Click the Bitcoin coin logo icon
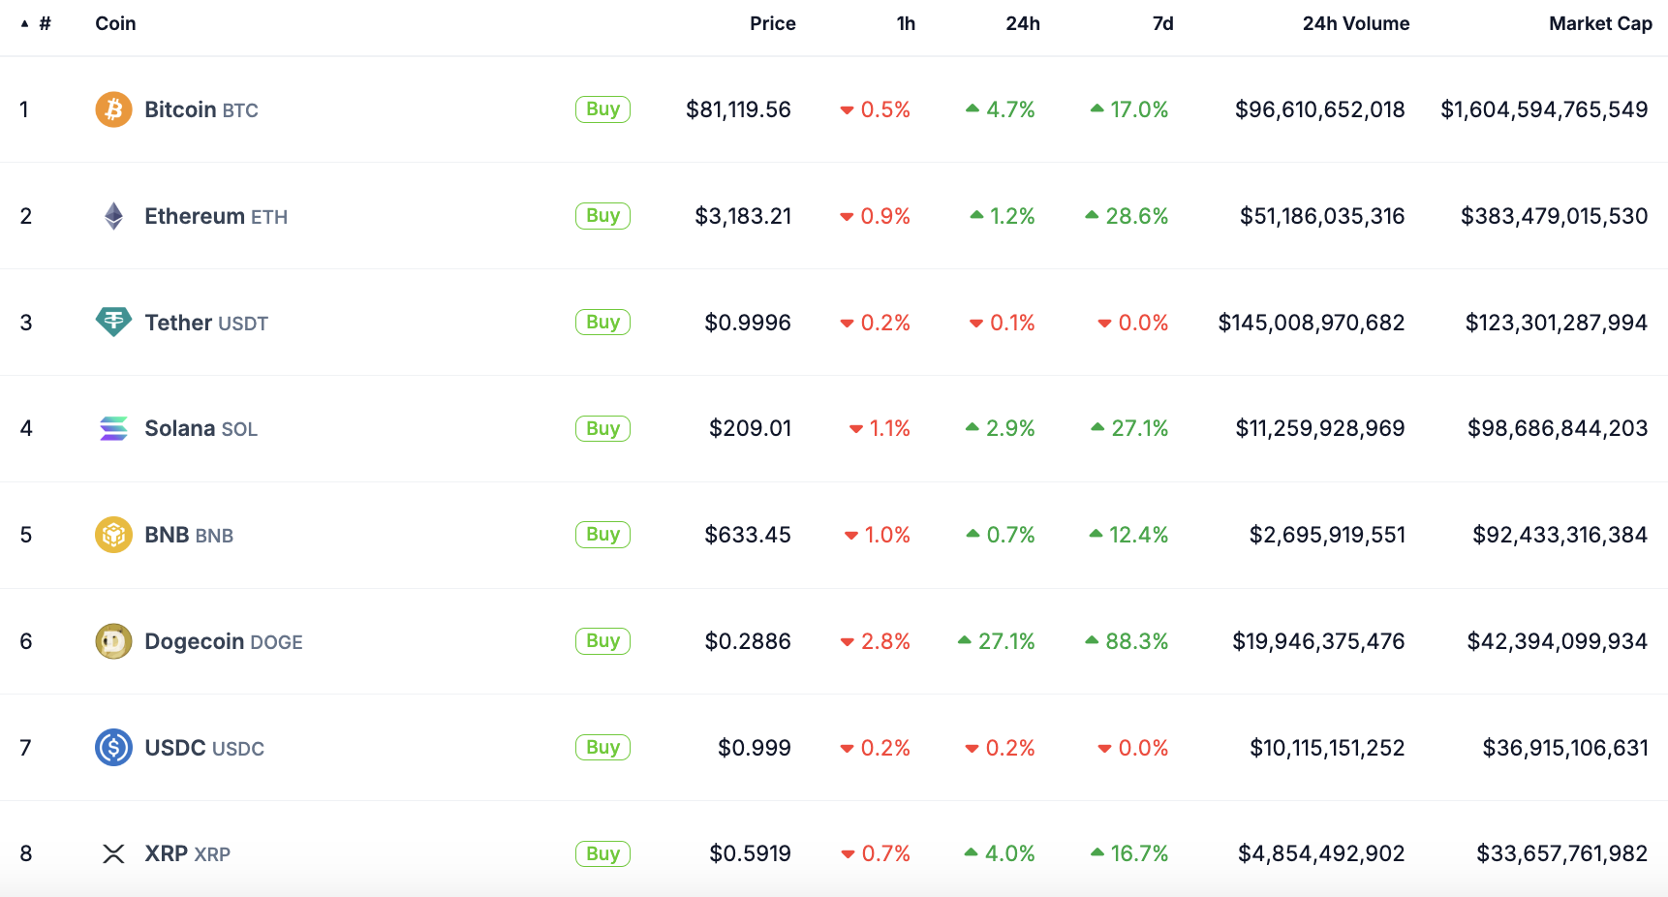 113,109
